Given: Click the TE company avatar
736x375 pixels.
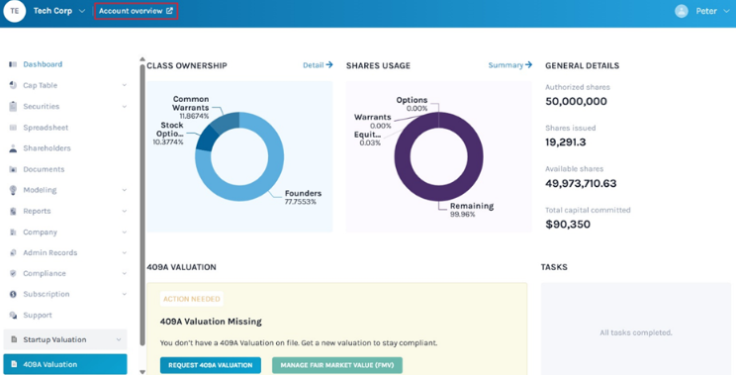Looking at the screenshot, I should click(x=15, y=11).
